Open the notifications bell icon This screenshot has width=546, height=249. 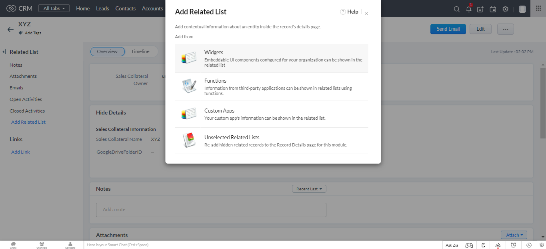coord(469,9)
